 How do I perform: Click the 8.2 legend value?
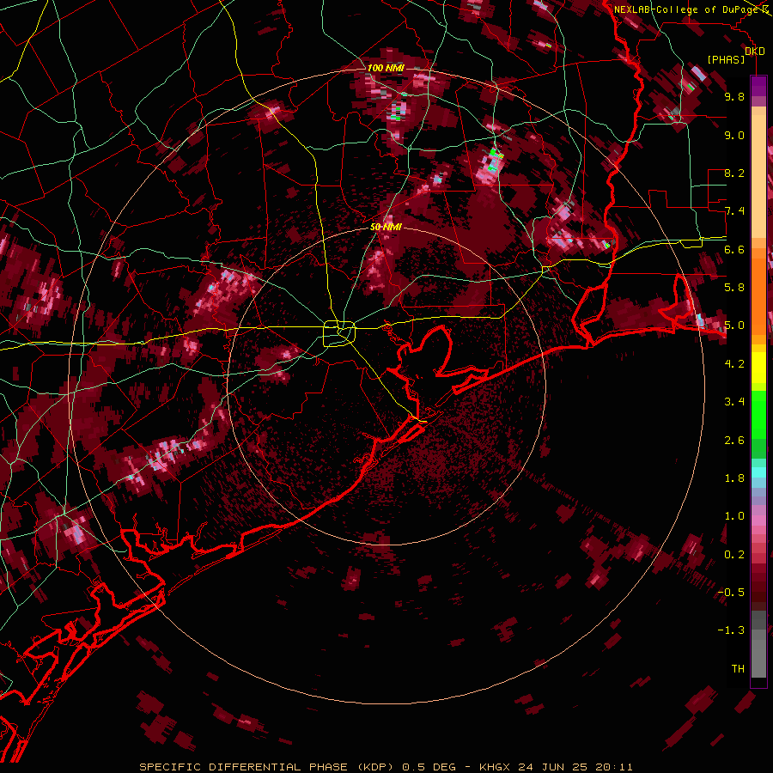point(734,173)
